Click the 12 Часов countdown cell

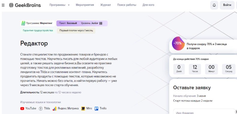tap(195, 69)
